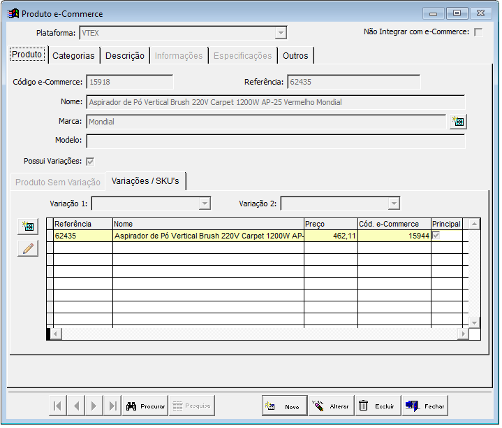Screen dimensions: 502x428
Task: Open Produto Sem Variação sub-tab
Action: 58,183
